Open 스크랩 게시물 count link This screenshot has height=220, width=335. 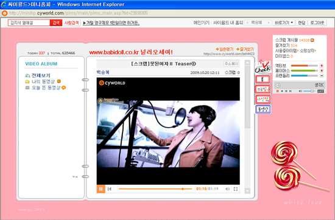click(295, 40)
